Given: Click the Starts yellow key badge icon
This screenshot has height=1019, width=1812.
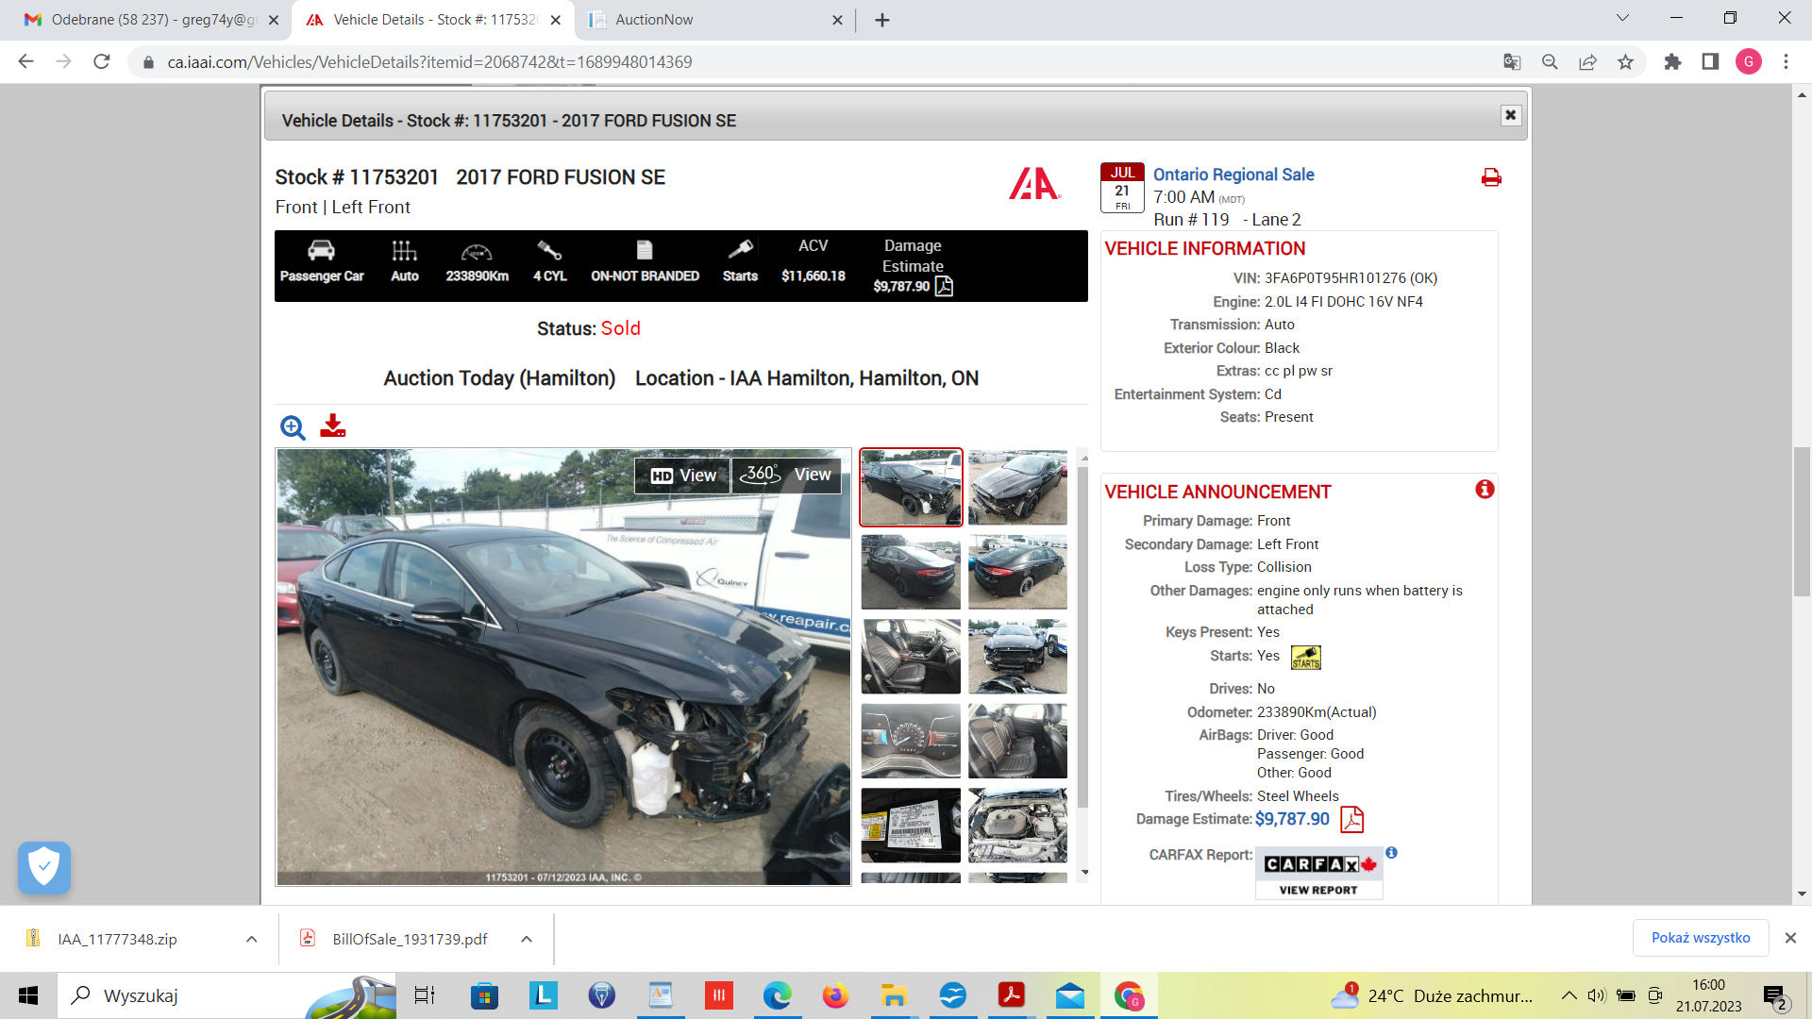Looking at the screenshot, I should pyautogui.click(x=1306, y=657).
